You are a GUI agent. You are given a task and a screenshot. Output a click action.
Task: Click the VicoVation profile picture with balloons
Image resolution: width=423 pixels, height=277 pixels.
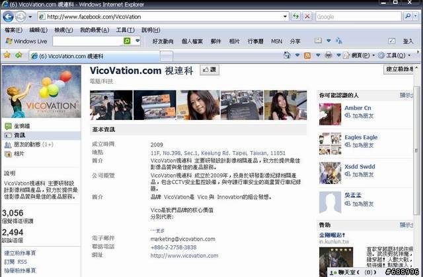click(41, 92)
